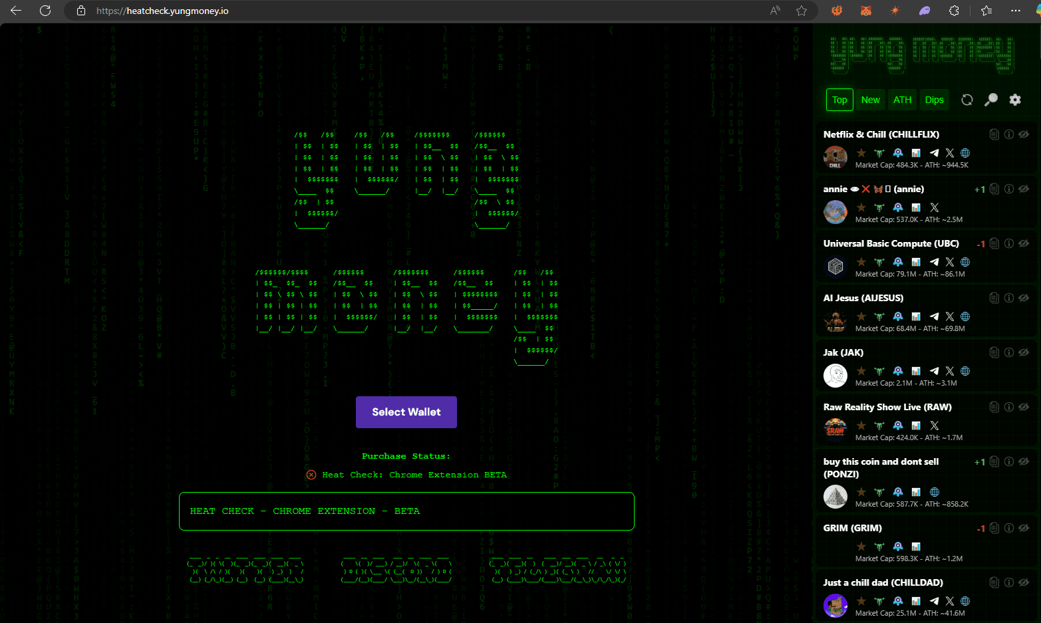
Task: Switch to the New tab
Action: pyautogui.click(x=870, y=100)
